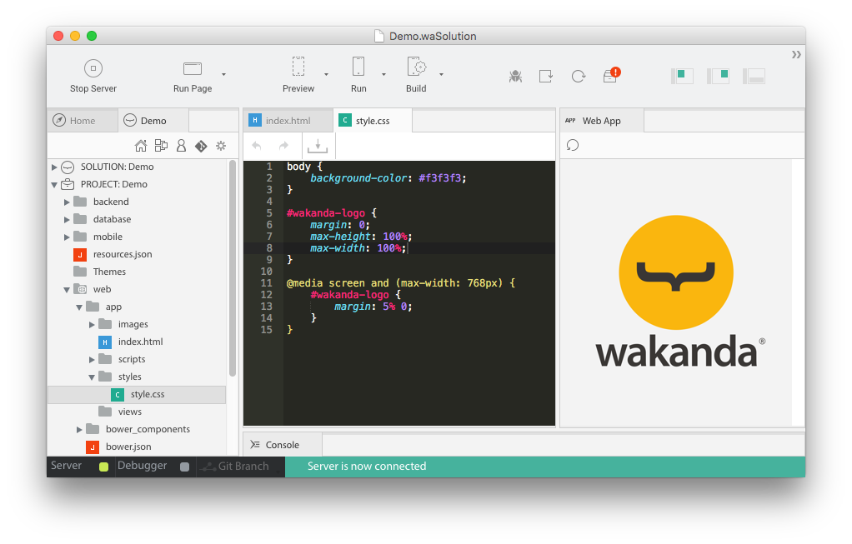
Task: Open the Console tab
Action: click(x=283, y=445)
